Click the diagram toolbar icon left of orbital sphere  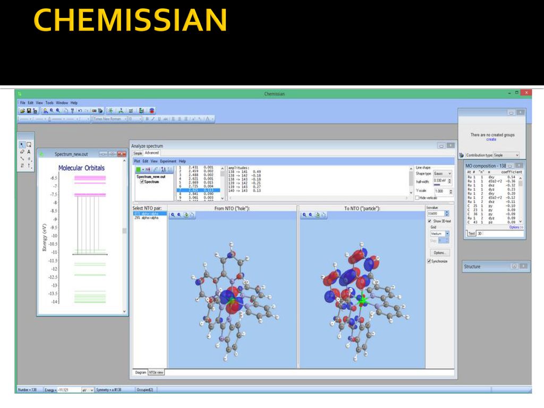tap(141, 110)
